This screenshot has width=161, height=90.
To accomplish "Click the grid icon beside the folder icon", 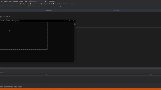I will tap(23, 4).
